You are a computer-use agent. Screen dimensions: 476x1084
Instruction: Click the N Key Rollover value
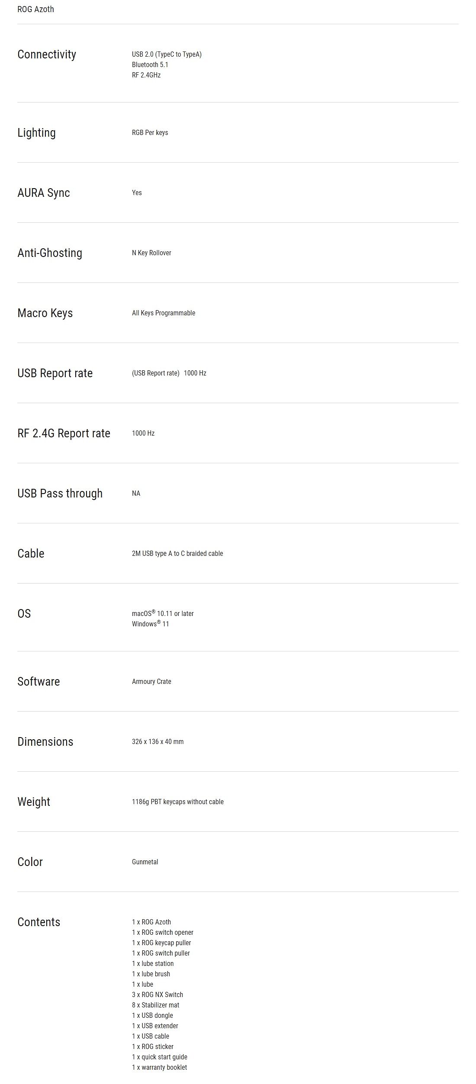[151, 253]
